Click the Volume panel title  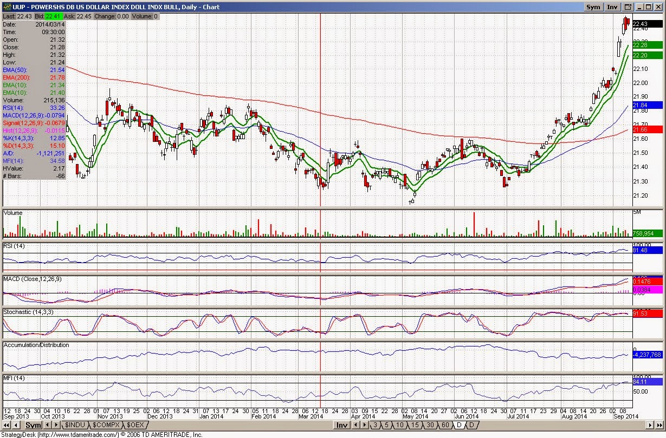click(x=13, y=213)
